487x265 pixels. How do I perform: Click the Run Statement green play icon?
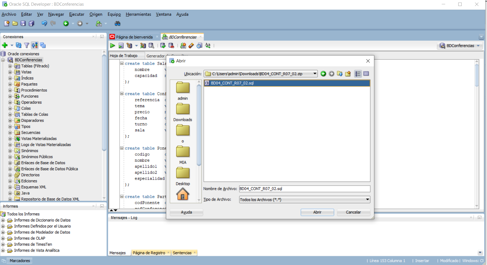(x=113, y=46)
